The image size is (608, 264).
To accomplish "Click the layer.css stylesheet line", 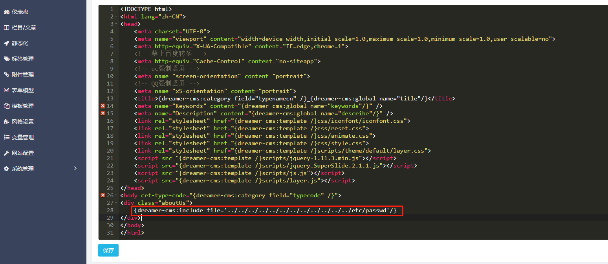I will [283, 151].
